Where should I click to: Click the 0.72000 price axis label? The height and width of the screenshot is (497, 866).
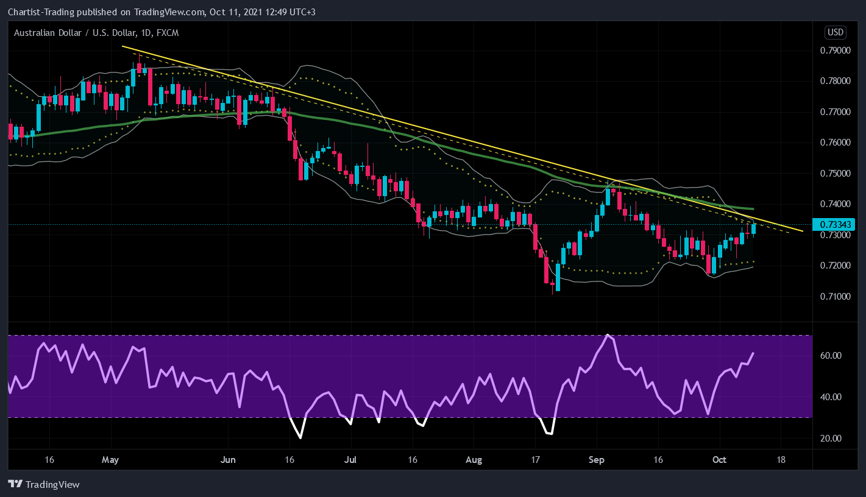(x=836, y=266)
